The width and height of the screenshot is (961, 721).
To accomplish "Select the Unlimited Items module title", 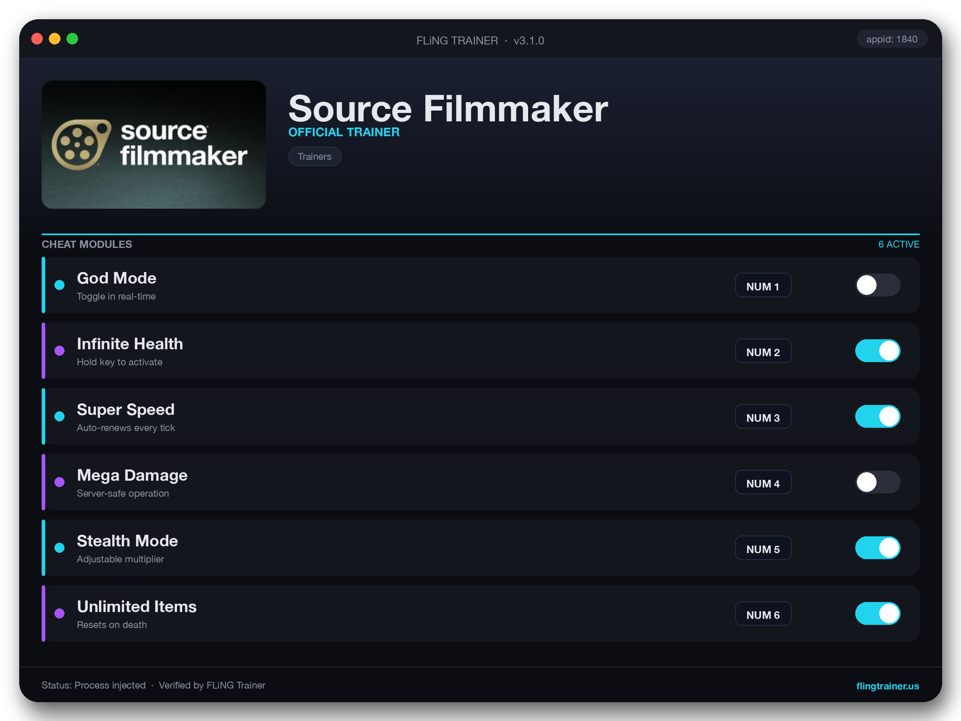I will click(x=137, y=606).
